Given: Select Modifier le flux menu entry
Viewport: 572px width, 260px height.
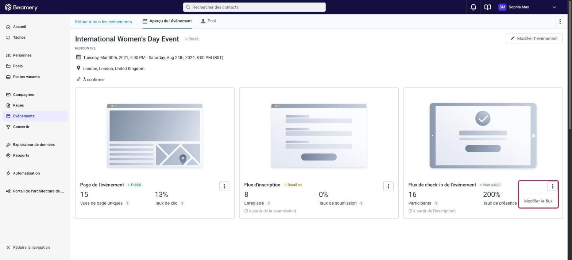Looking at the screenshot, I should 538,201.
